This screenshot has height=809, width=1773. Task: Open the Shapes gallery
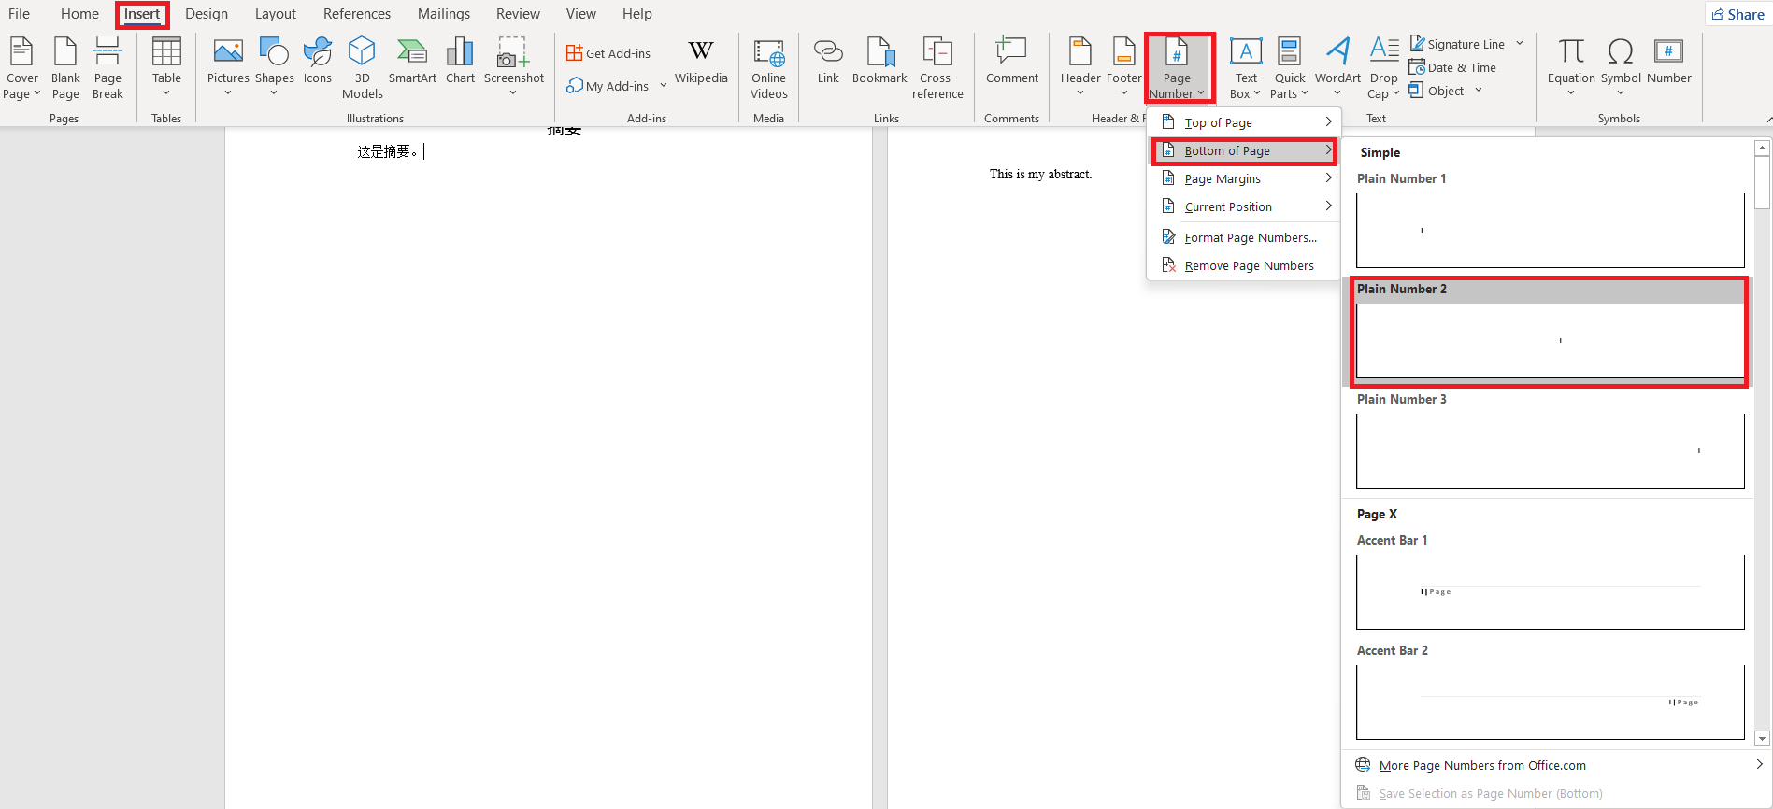click(274, 67)
